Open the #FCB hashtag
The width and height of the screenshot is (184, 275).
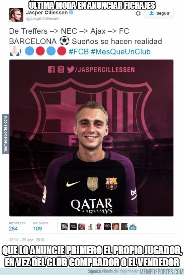(79, 51)
